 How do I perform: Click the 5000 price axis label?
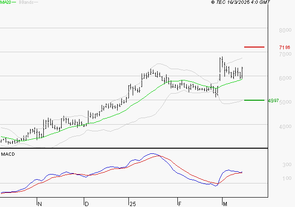(285, 102)
